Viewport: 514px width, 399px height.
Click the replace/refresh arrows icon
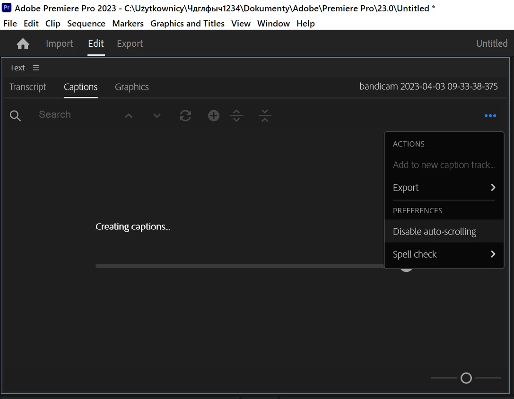point(185,115)
